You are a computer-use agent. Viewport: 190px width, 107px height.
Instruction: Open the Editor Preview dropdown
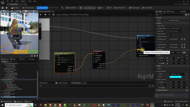55,8
